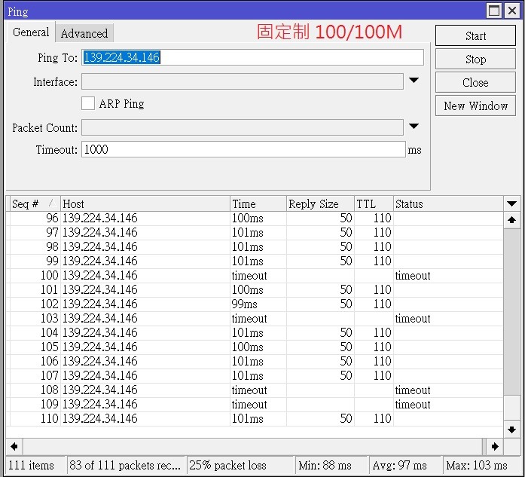This screenshot has height=477, width=525.
Task: Click the horizontal scroll right arrow
Action: pyautogui.click(x=495, y=446)
